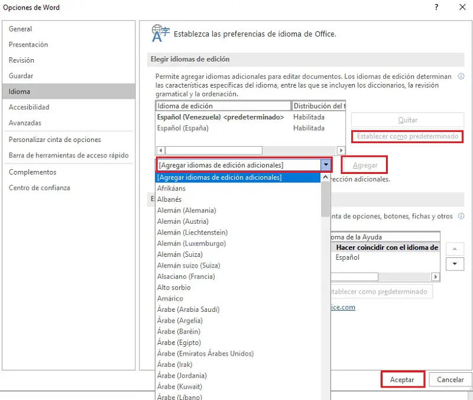The height and width of the screenshot is (400, 473).
Task: Go to the Revisión category
Action: pos(69,60)
